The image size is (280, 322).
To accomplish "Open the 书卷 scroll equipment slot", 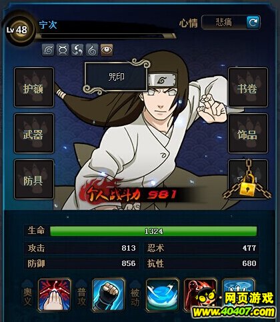I will pos(248,87).
